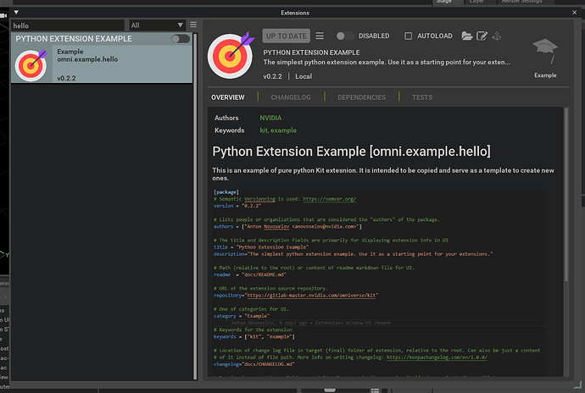The image size is (585, 393).
Task: Click heading Python Extension Example [omni.example.hello]
Action: click(351, 152)
